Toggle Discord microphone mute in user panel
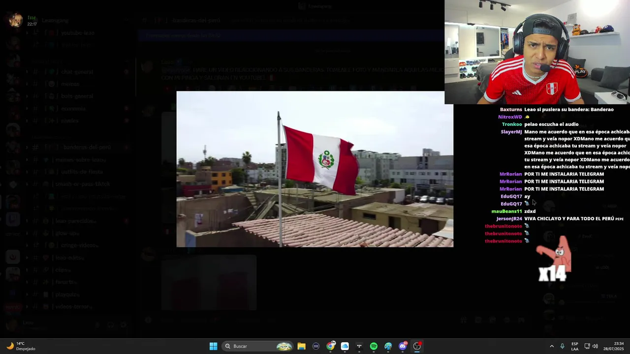The width and height of the screenshot is (630, 354). click(97, 324)
